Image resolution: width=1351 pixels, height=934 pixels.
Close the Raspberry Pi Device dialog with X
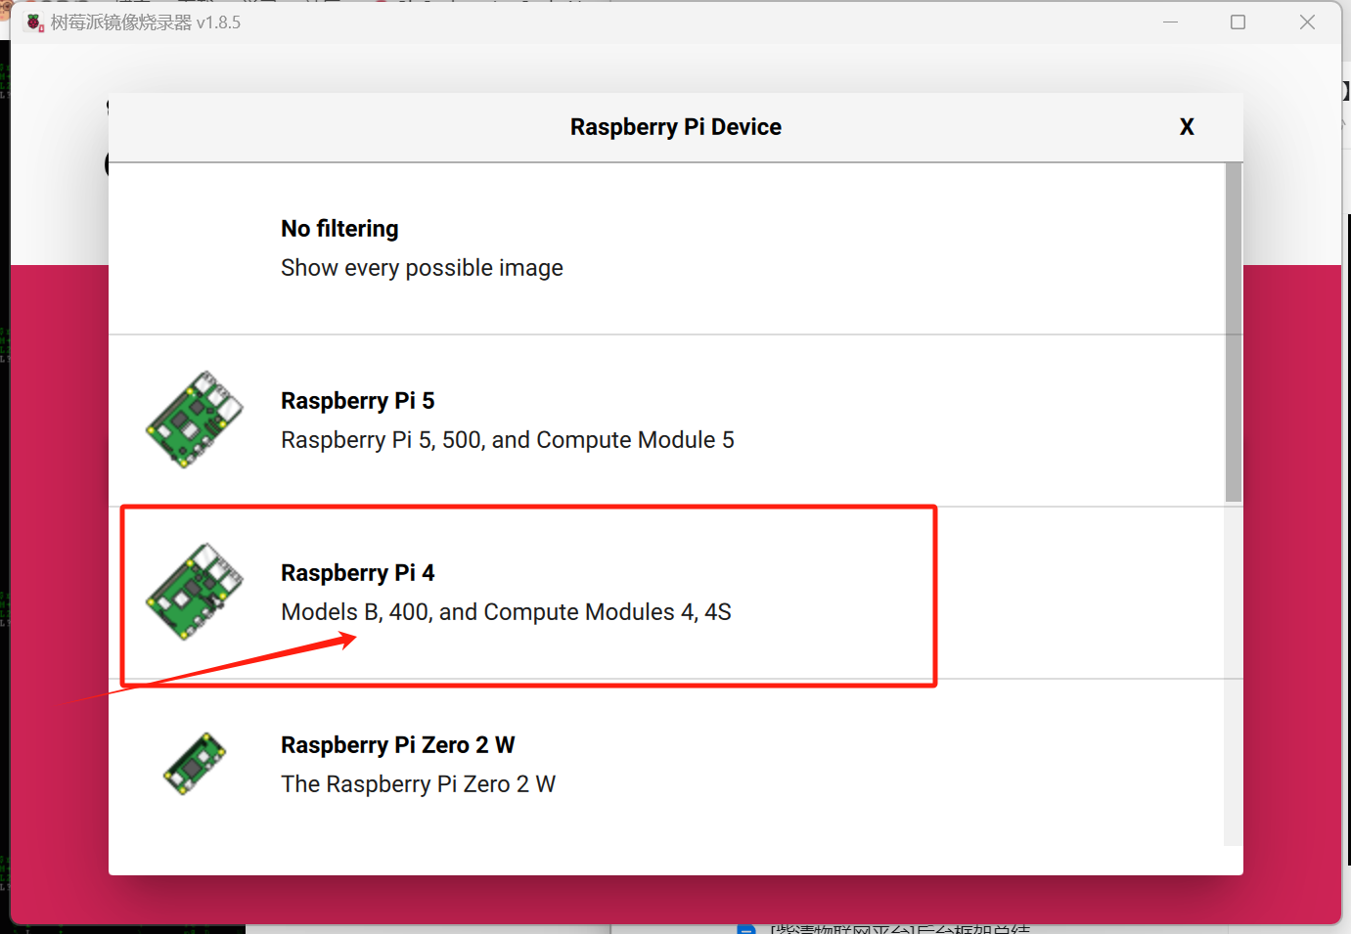(x=1187, y=127)
